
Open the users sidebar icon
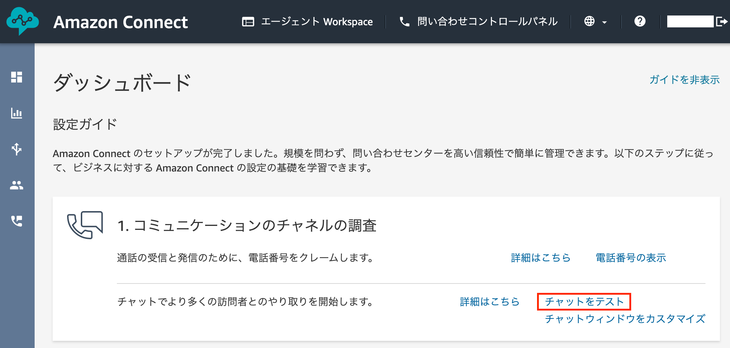(x=17, y=185)
